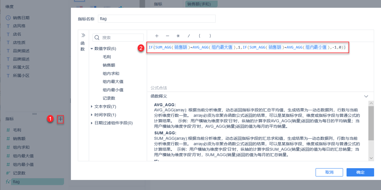Click the function description scrollbar down arrow
The image size is (381, 190).
pos(371,158)
